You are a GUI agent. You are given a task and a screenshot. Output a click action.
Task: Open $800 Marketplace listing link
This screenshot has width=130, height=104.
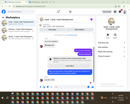pyautogui.click(x=54, y=26)
